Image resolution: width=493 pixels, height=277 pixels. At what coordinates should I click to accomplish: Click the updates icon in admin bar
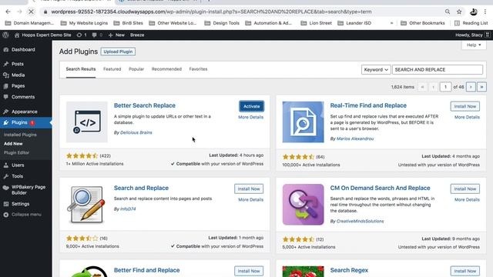tap(82, 35)
